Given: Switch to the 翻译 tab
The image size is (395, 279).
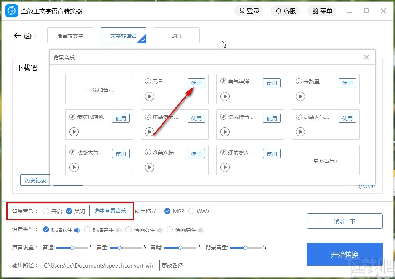Looking at the screenshot, I should point(177,35).
